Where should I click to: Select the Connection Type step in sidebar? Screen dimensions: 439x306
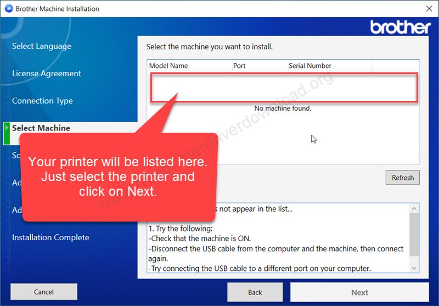pyautogui.click(x=42, y=101)
